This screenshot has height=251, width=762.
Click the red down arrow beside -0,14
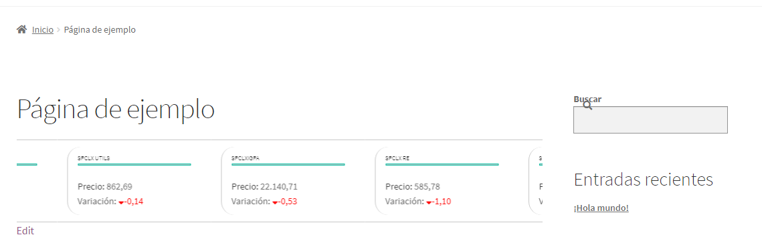pyautogui.click(x=122, y=202)
